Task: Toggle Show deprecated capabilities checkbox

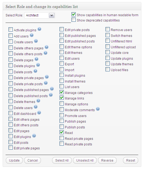Action: coord(74,20)
